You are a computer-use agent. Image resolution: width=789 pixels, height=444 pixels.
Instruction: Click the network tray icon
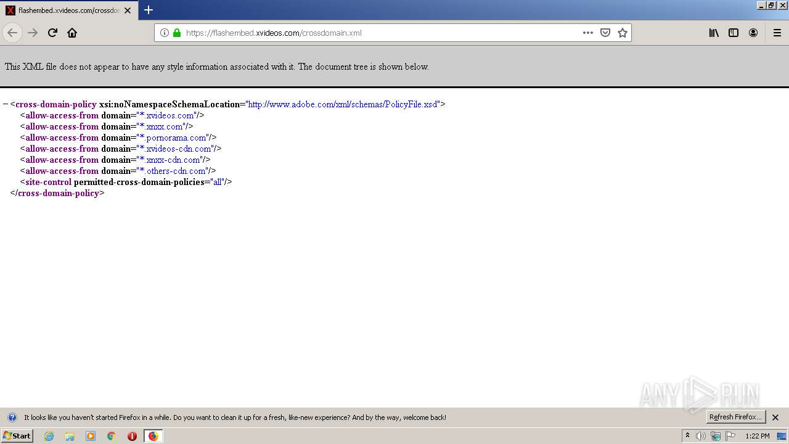[716, 436]
